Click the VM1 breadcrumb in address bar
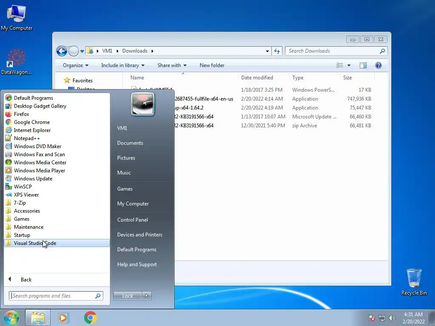 click(x=107, y=51)
